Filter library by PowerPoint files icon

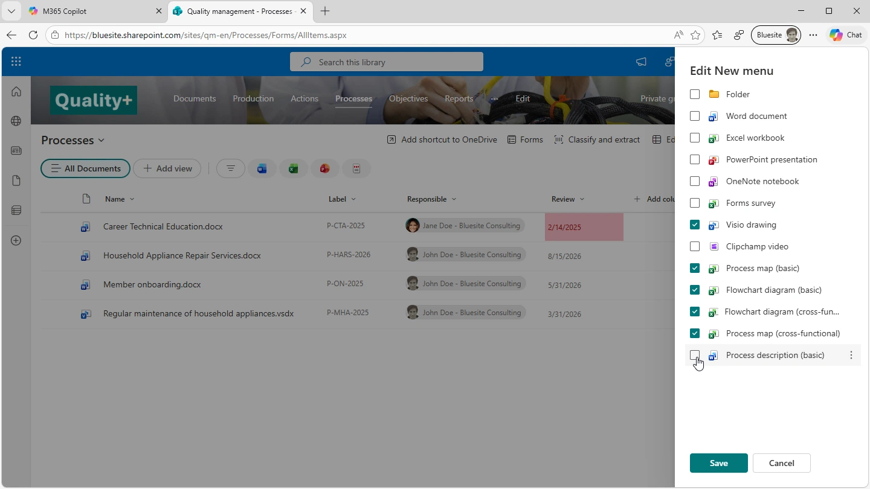pyautogui.click(x=325, y=168)
